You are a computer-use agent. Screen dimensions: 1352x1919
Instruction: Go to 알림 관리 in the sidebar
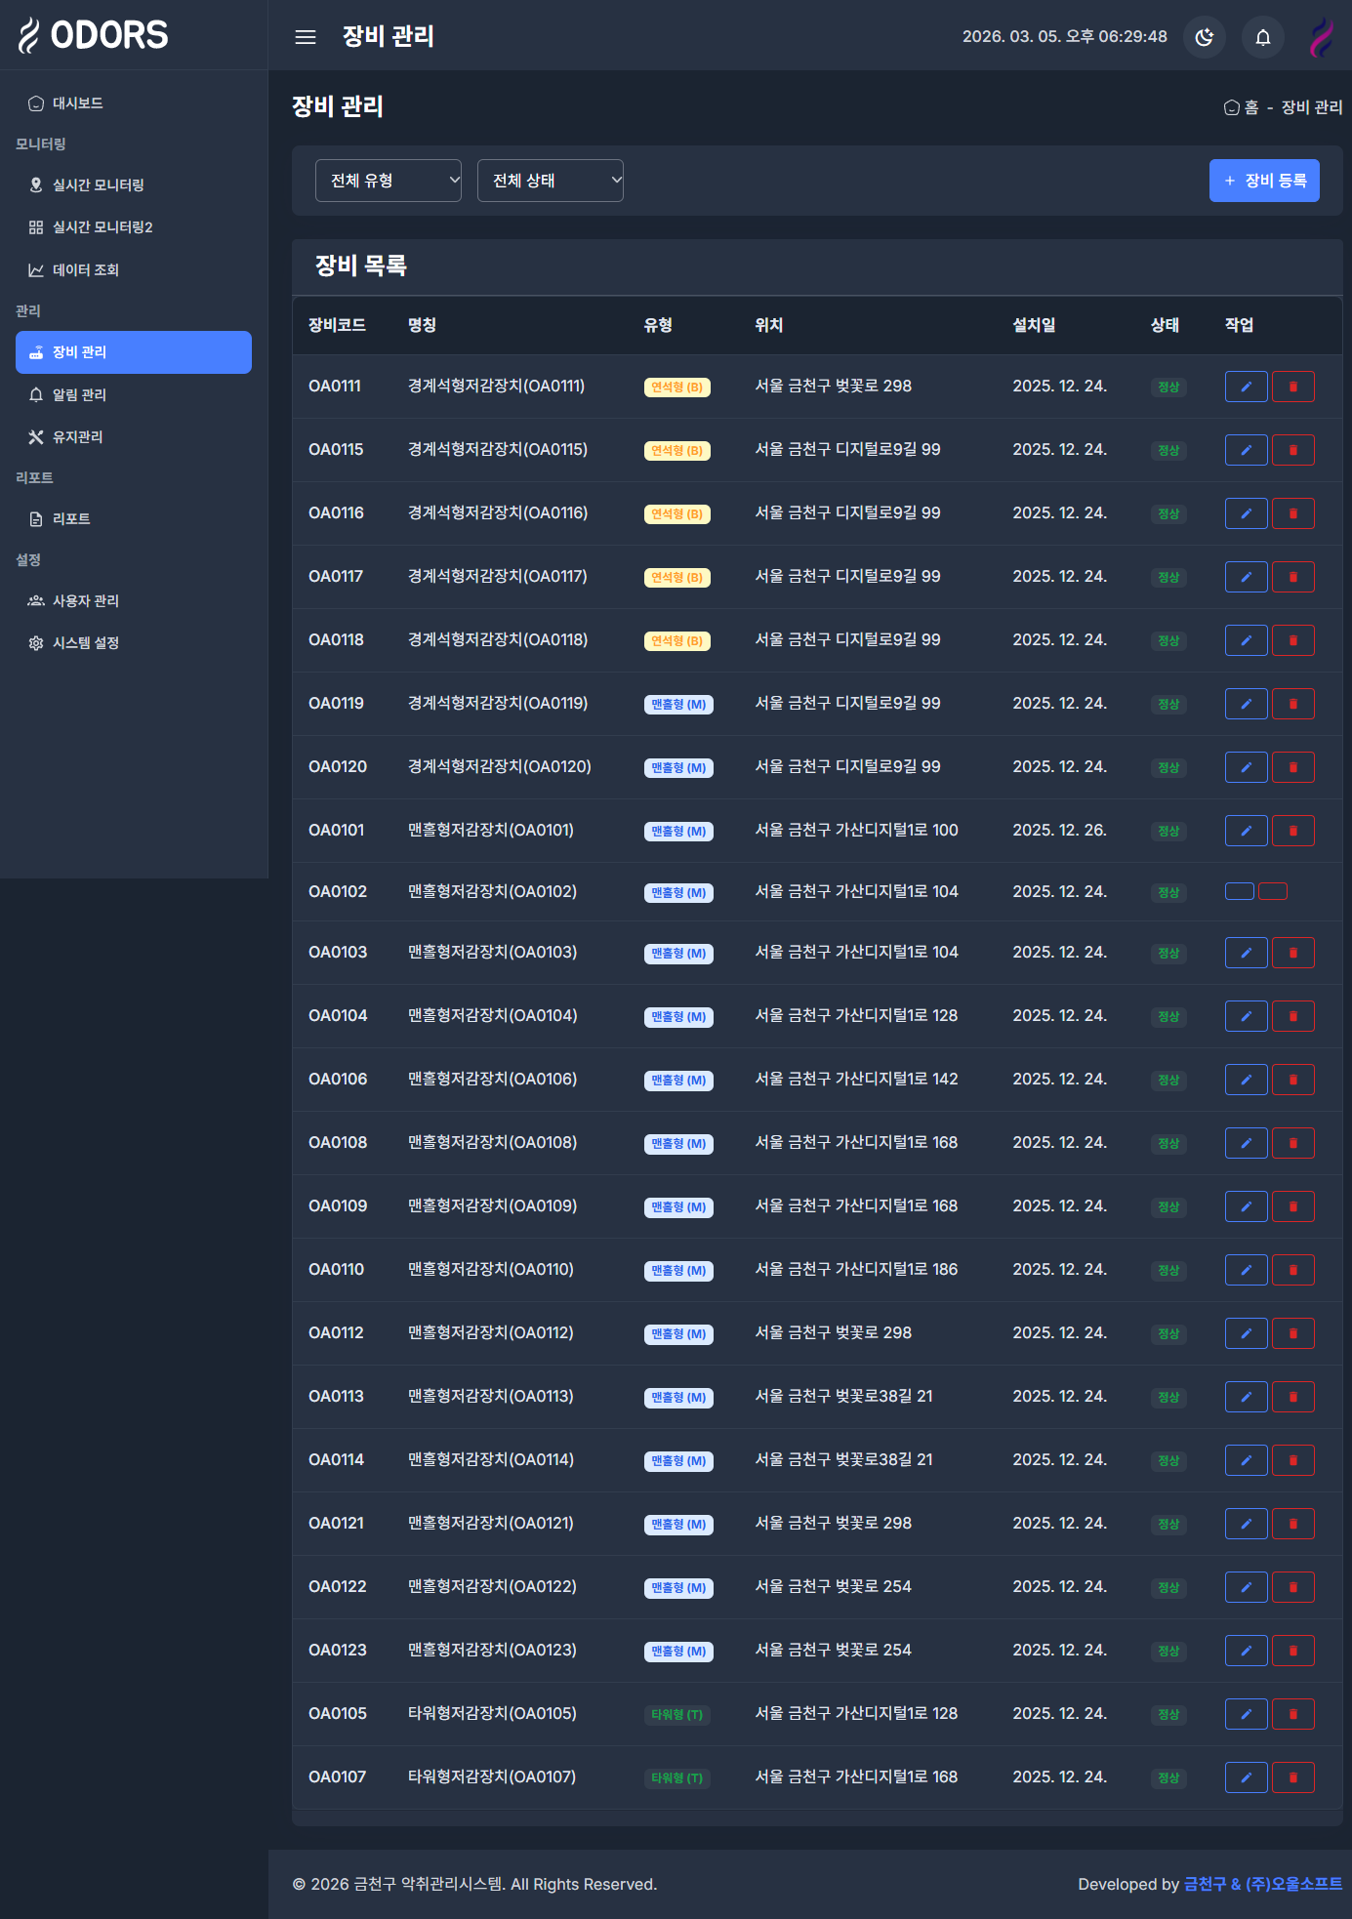point(79,394)
